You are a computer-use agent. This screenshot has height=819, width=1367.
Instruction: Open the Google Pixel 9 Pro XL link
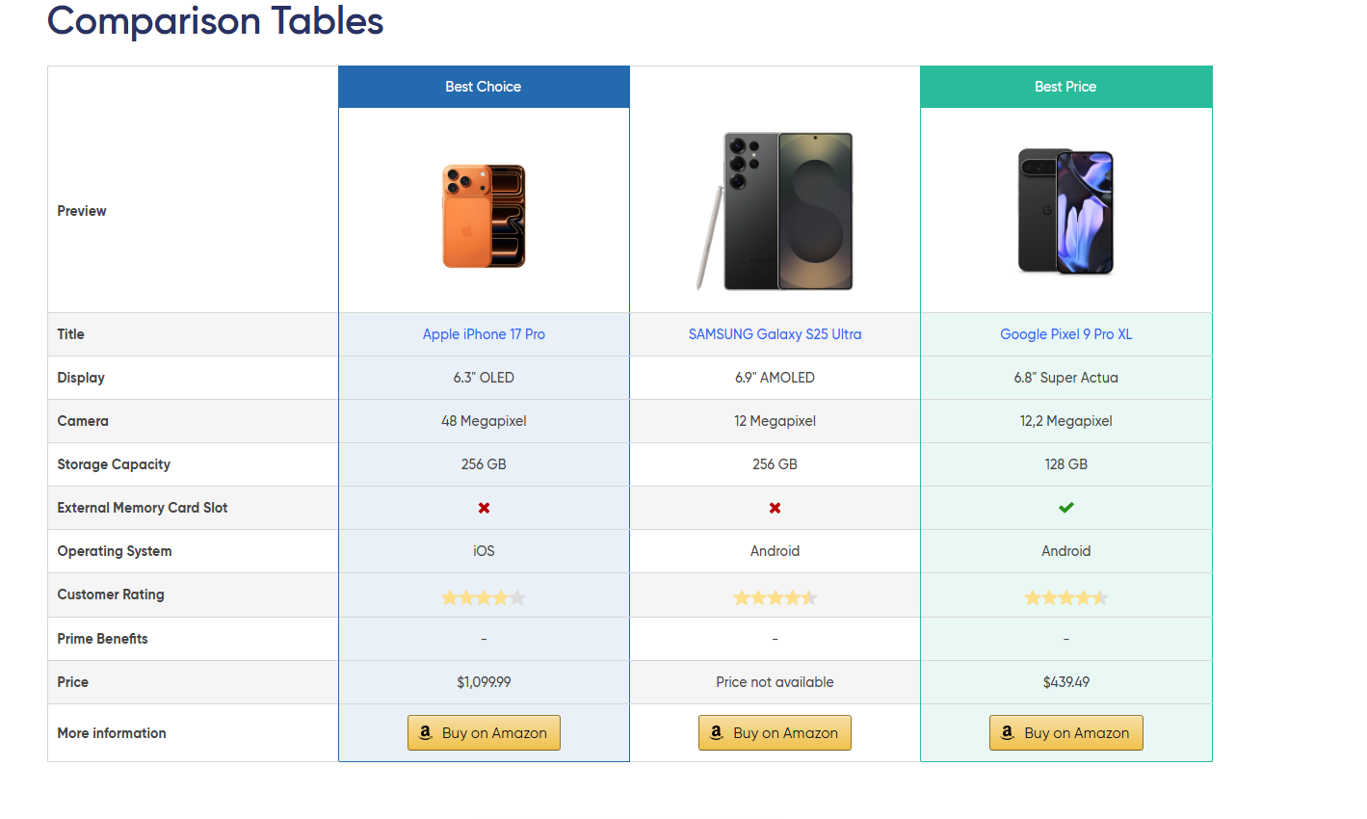pos(1065,334)
